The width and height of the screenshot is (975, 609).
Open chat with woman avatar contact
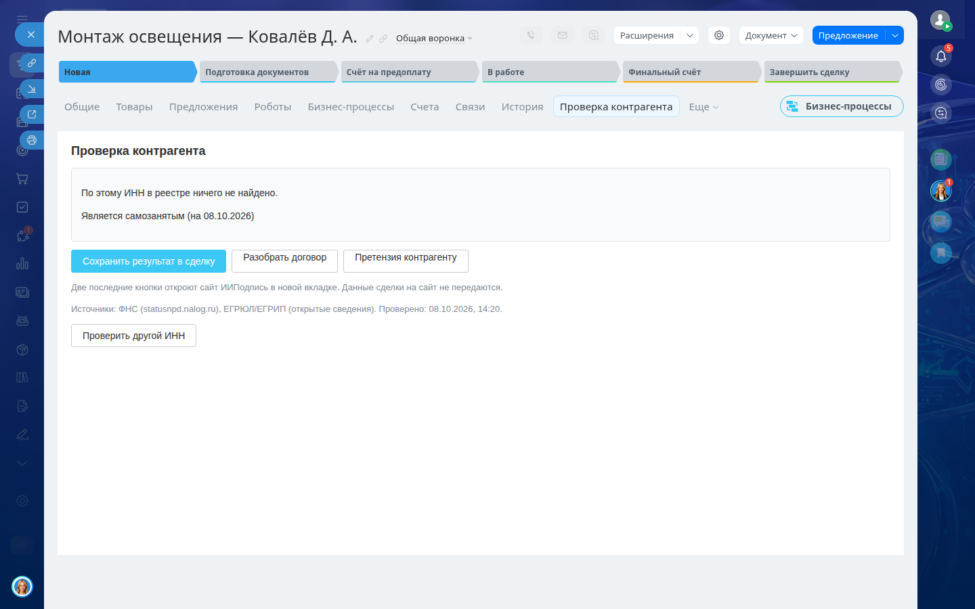click(x=941, y=191)
